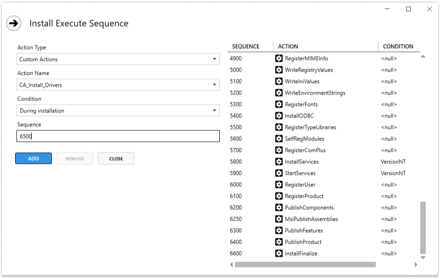The height and width of the screenshot is (279, 440).
Task: Click the ADD button
Action: pyautogui.click(x=33, y=159)
